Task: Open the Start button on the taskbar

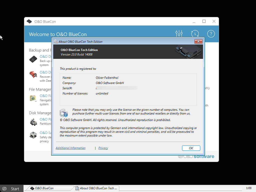Action: pyautogui.click(x=12, y=188)
